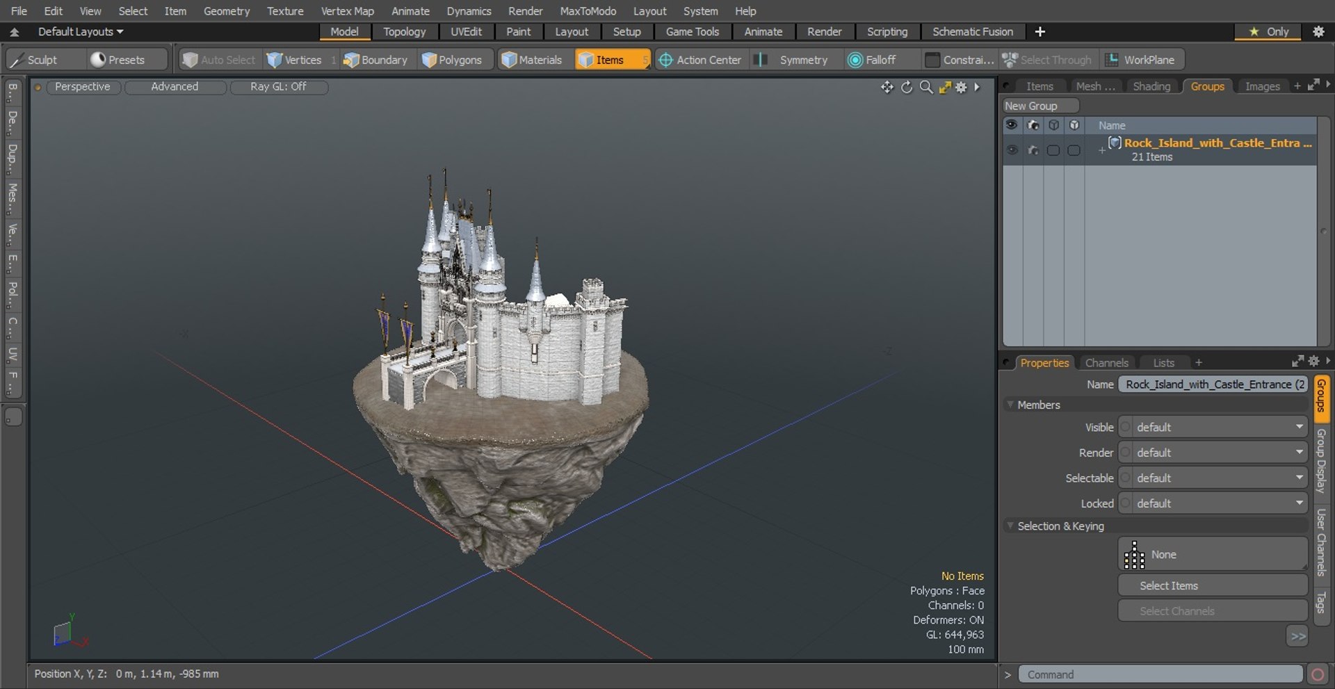Image resolution: width=1335 pixels, height=689 pixels.
Task: Click the >> more button
Action: pos(1297,636)
